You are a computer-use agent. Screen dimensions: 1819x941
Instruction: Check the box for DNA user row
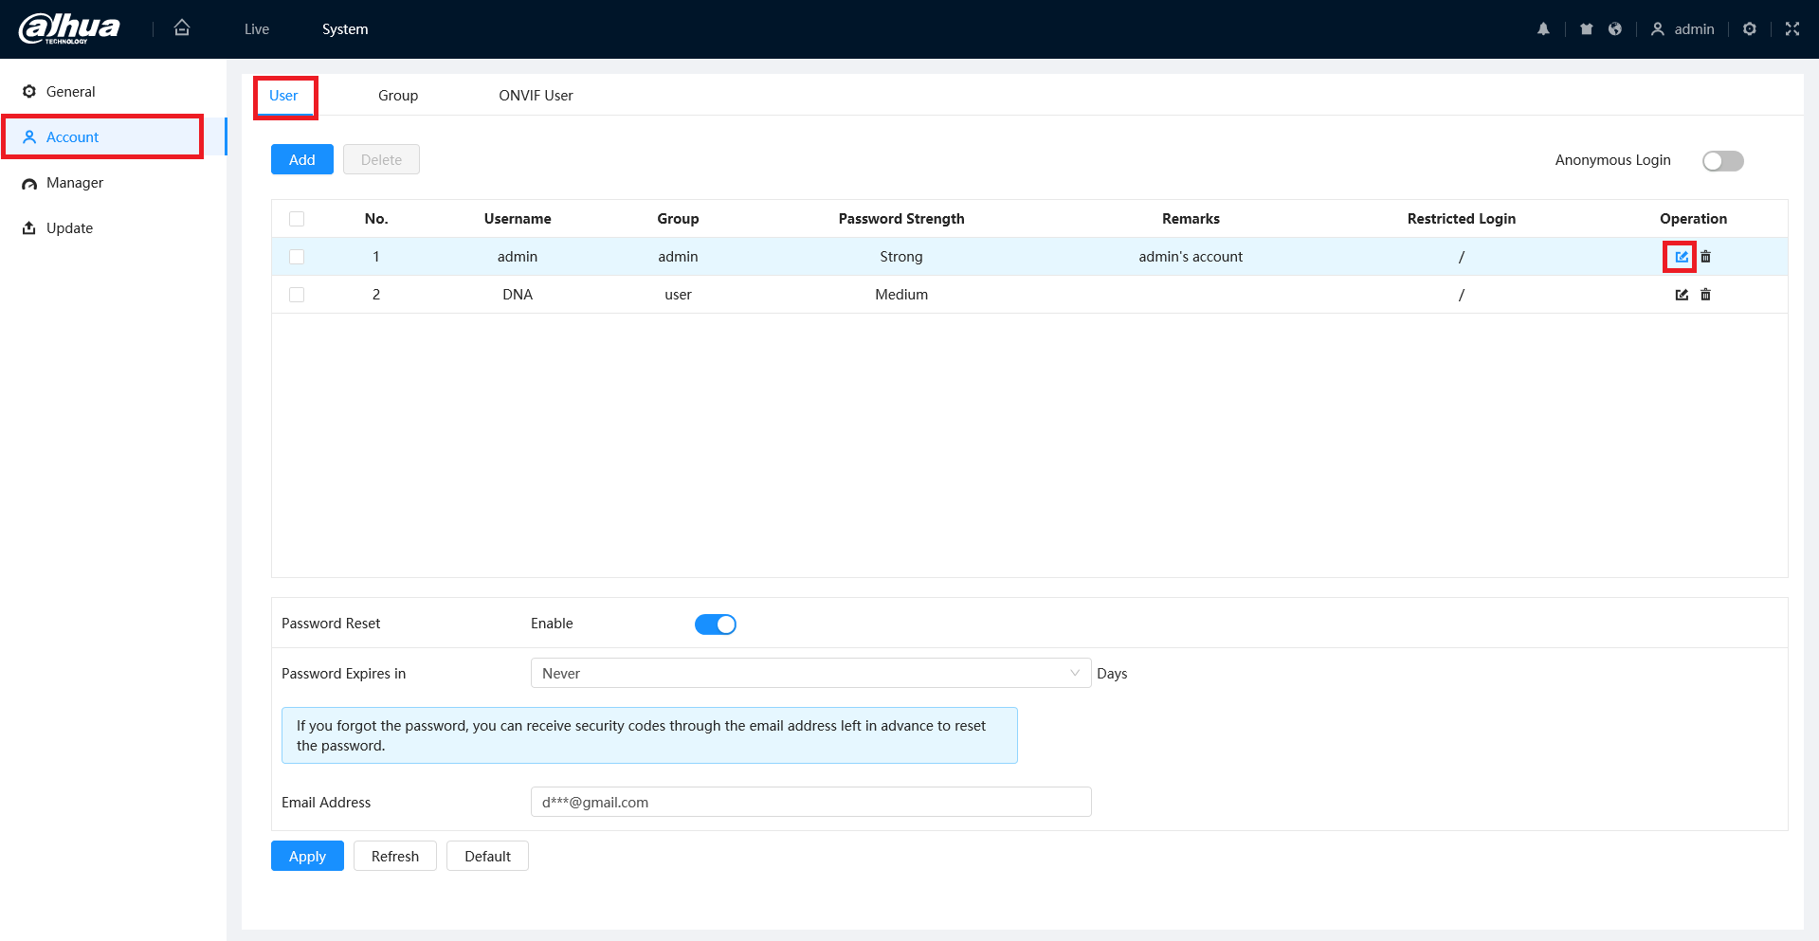(297, 295)
